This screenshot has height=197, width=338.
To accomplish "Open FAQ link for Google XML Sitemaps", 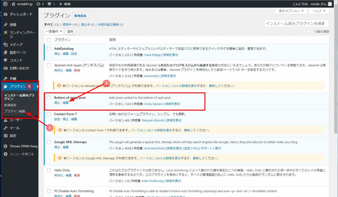I will click(195, 148).
